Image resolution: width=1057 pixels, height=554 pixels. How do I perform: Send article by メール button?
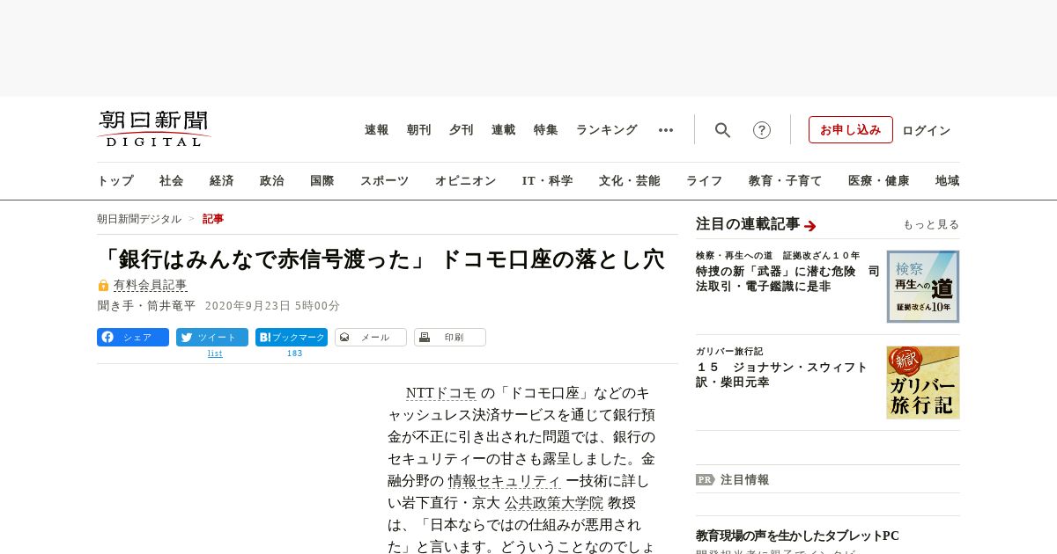[x=371, y=337]
